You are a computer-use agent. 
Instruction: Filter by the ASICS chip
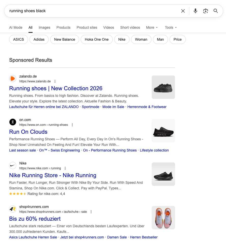tap(19, 39)
